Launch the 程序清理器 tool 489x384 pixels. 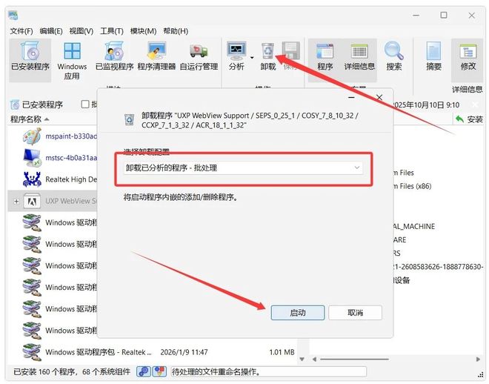coord(156,57)
